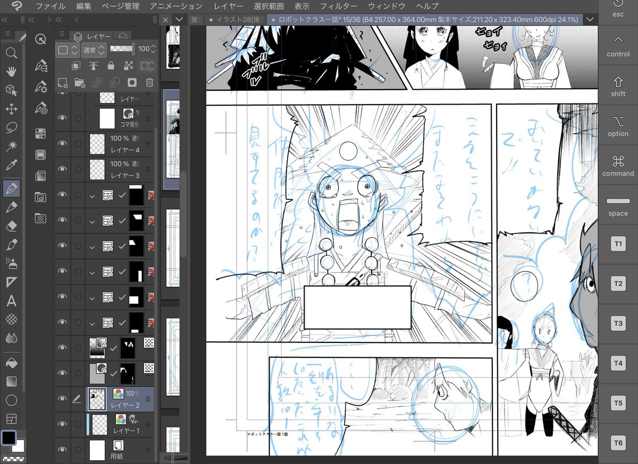
Task: Tap the T1 shortcut key
Action: tap(618, 244)
